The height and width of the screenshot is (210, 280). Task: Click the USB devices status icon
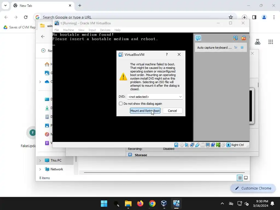coord(197,145)
